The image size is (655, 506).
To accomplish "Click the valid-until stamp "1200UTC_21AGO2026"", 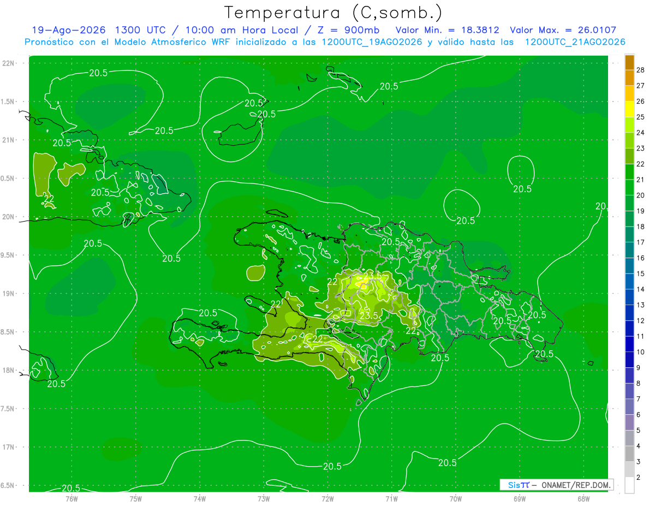I will [x=575, y=42].
